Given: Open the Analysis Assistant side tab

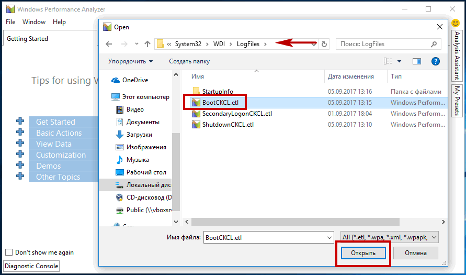Looking at the screenshot, I should (x=458, y=56).
